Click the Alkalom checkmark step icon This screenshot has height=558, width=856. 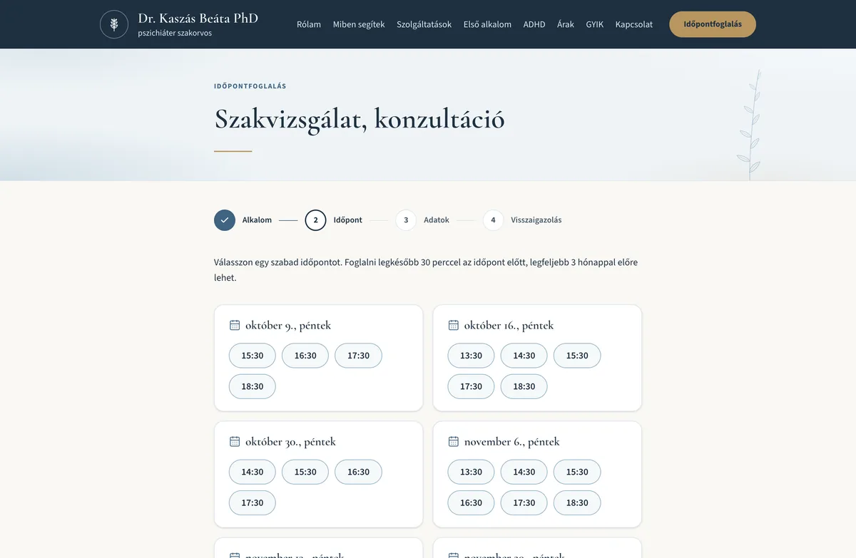pyautogui.click(x=225, y=220)
